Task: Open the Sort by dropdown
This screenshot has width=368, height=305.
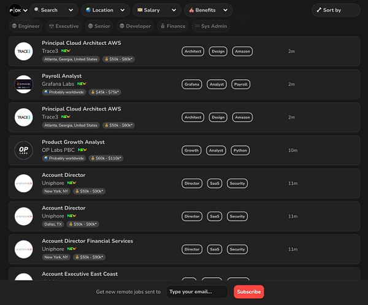Action: click(336, 10)
